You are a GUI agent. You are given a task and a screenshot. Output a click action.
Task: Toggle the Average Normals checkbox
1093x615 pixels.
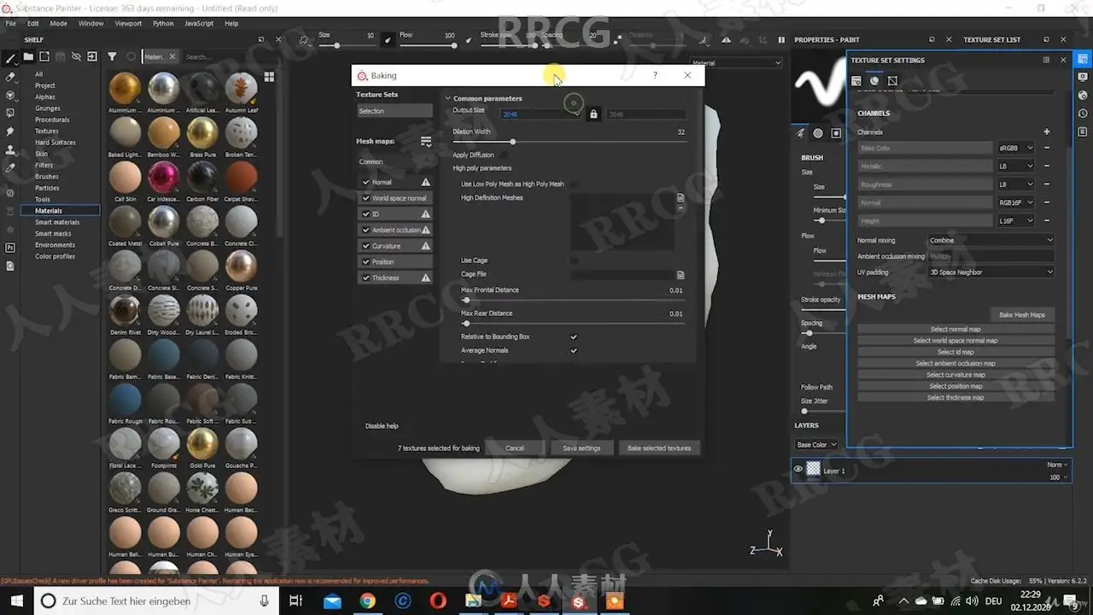point(574,350)
